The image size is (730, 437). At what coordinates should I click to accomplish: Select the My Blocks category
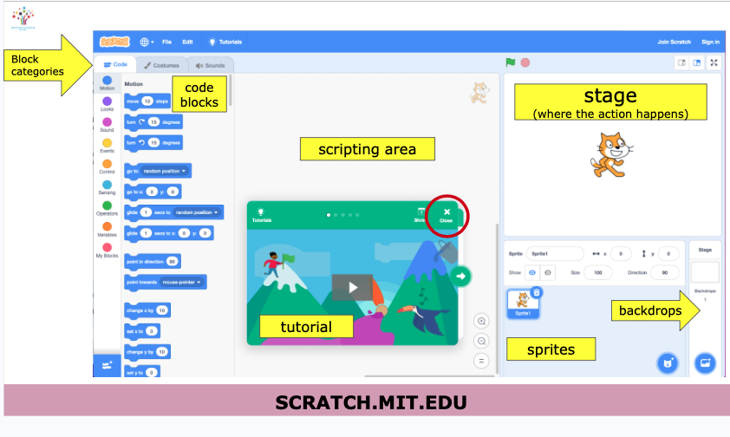tap(108, 251)
